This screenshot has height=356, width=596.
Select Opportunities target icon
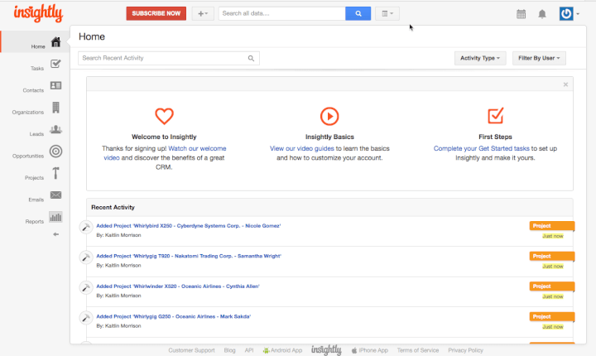tap(55, 152)
